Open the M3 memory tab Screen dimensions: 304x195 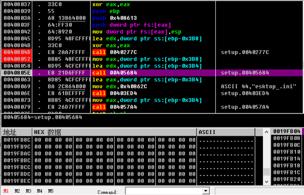pos(29,191)
